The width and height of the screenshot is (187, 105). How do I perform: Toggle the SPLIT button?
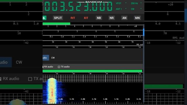(58, 18)
